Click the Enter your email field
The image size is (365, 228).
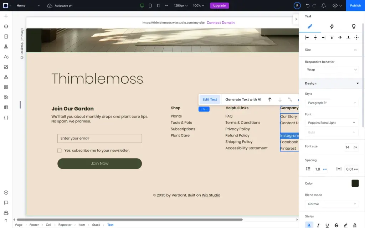[100, 139]
